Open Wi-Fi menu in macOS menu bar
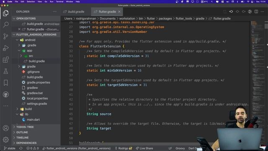Viewport: 268px width, 151px height. [x=248, y=2]
